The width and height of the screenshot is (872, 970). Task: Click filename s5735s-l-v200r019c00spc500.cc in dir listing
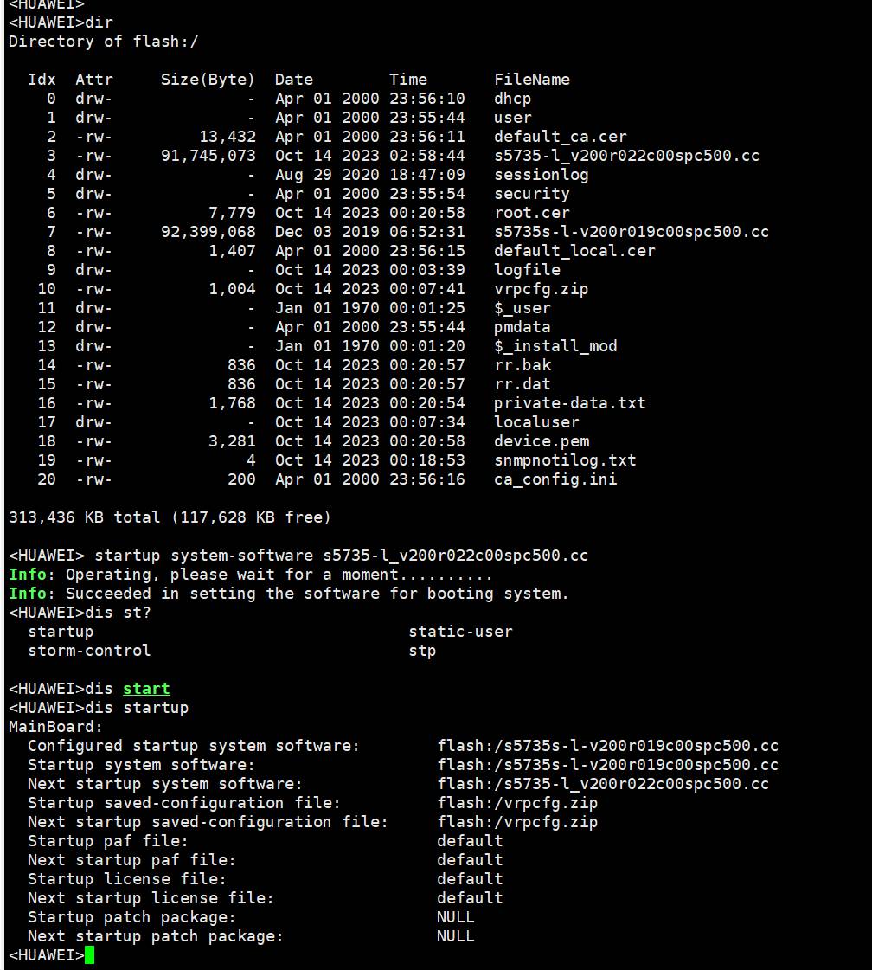[x=632, y=231]
